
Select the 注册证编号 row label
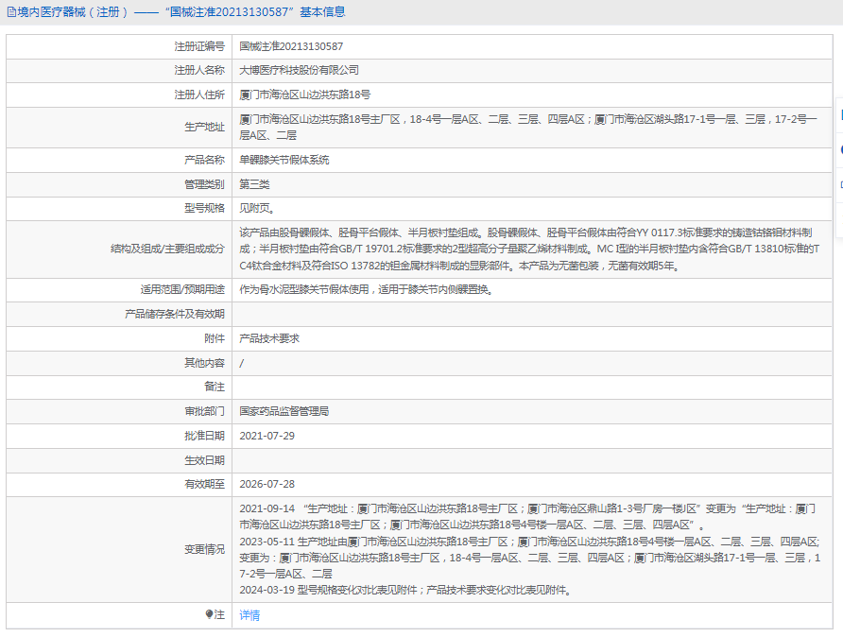199,46
